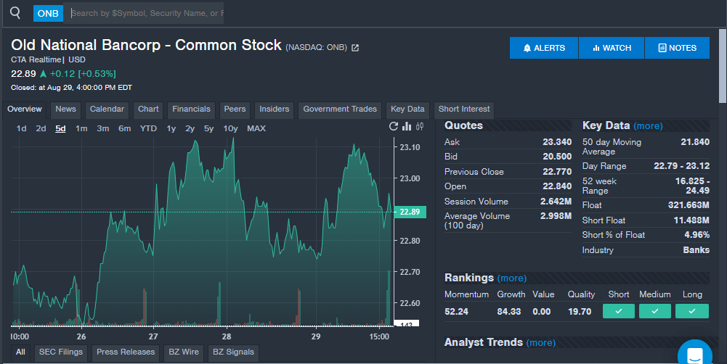Select the 1m chart range
The height and width of the screenshot is (364, 727).
coord(81,129)
